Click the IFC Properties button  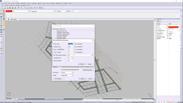click(x=58, y=79)
